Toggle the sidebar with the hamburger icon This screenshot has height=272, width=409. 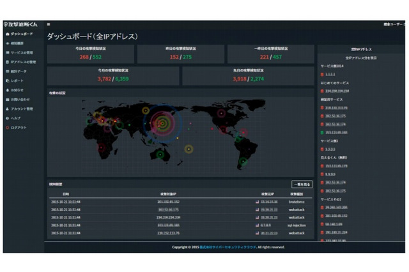coord(49,24)
